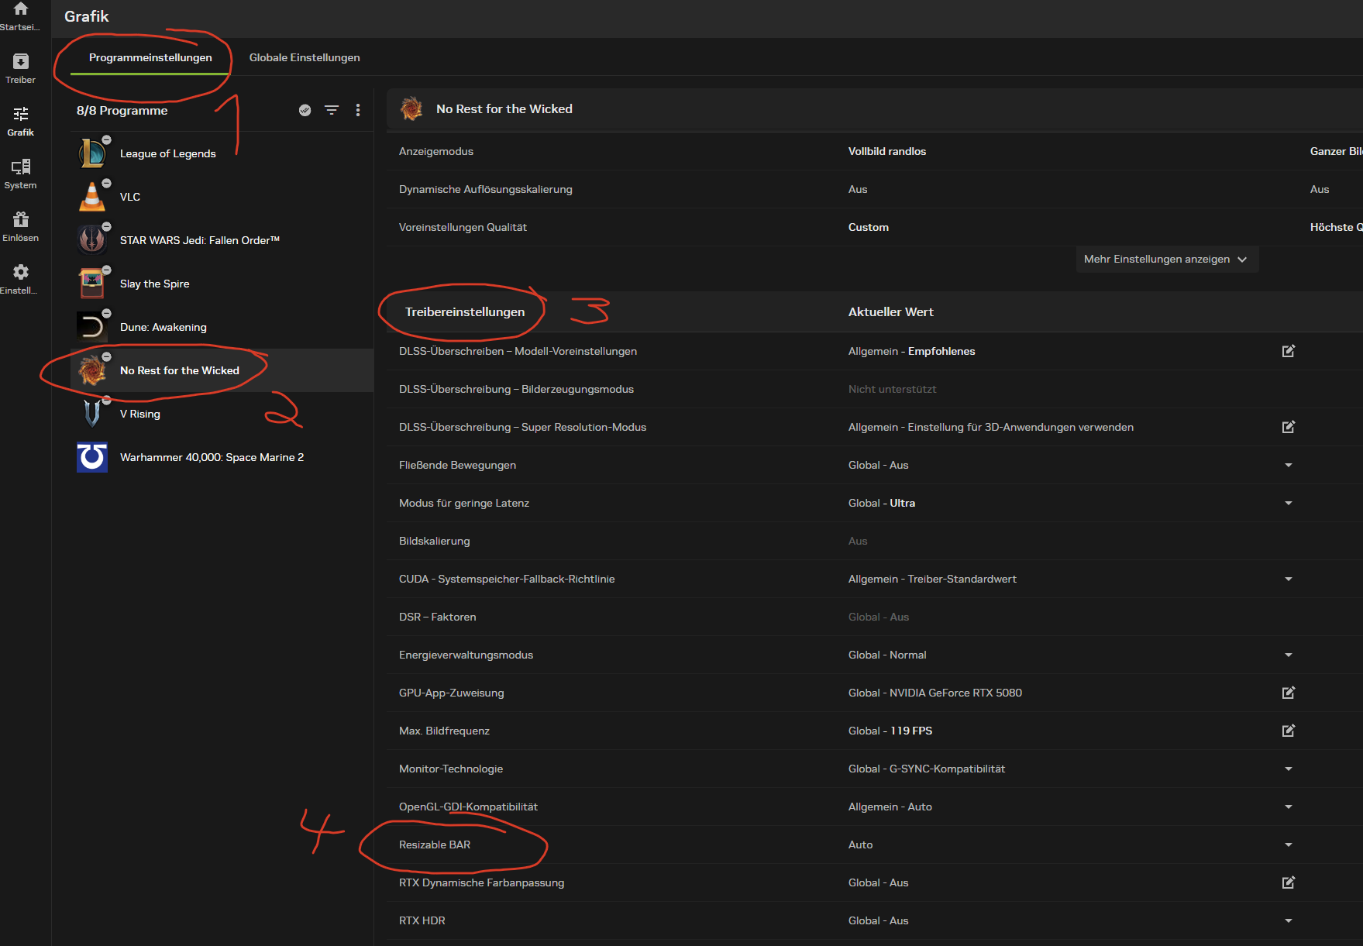Click the No Rest for the Wicked list entry
The width and height of the screenshot is (1363, 946).
pyautogui.click(x=222, y=370)
